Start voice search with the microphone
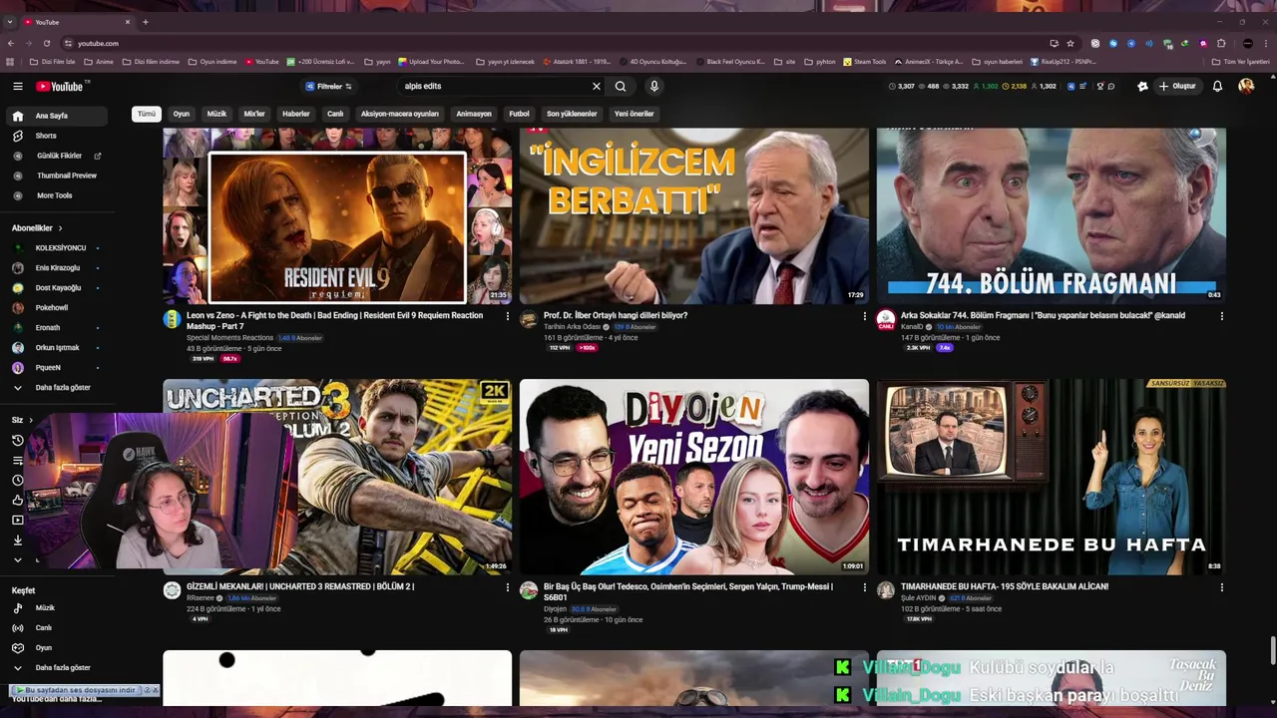Screen dimensions: 1277x718 pos(653,87)
